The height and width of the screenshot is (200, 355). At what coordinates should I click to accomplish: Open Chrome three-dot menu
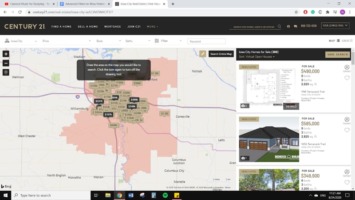point(350,12)
